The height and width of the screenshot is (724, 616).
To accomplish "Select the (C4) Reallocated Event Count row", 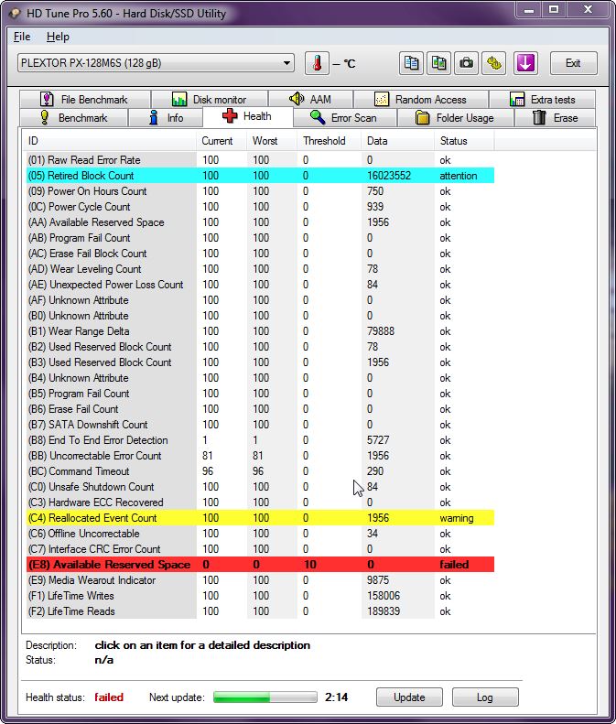I will coord(261,518).
